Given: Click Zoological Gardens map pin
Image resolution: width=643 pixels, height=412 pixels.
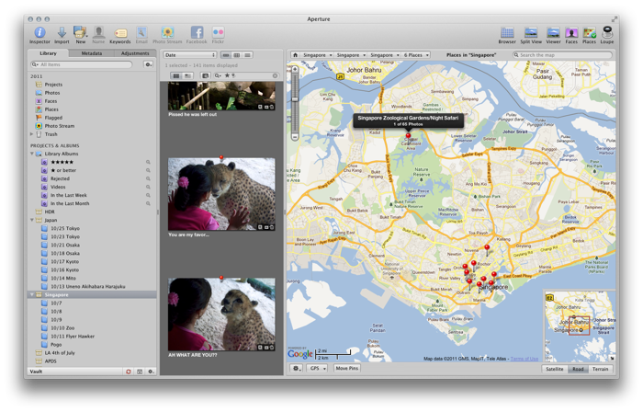Looking at the screenshot, I should 408,136.
